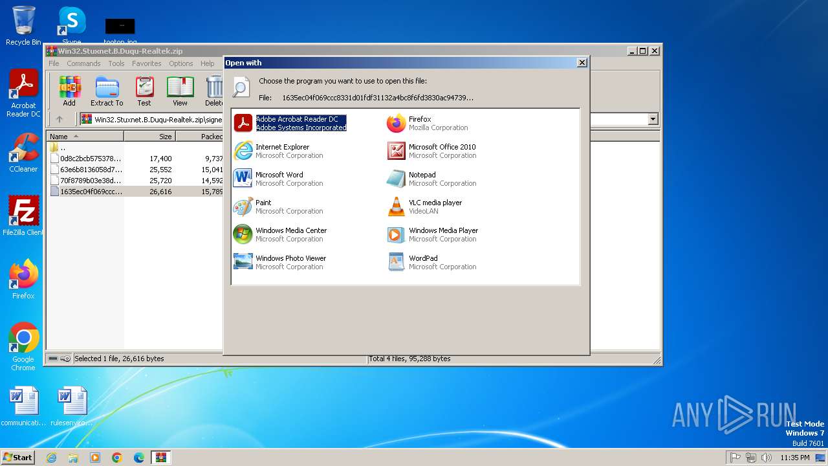Image resolution: width=828 pixels, height=466 pixels.
Task: Open Skype desktop shortcut
Action: pos(71,26)
